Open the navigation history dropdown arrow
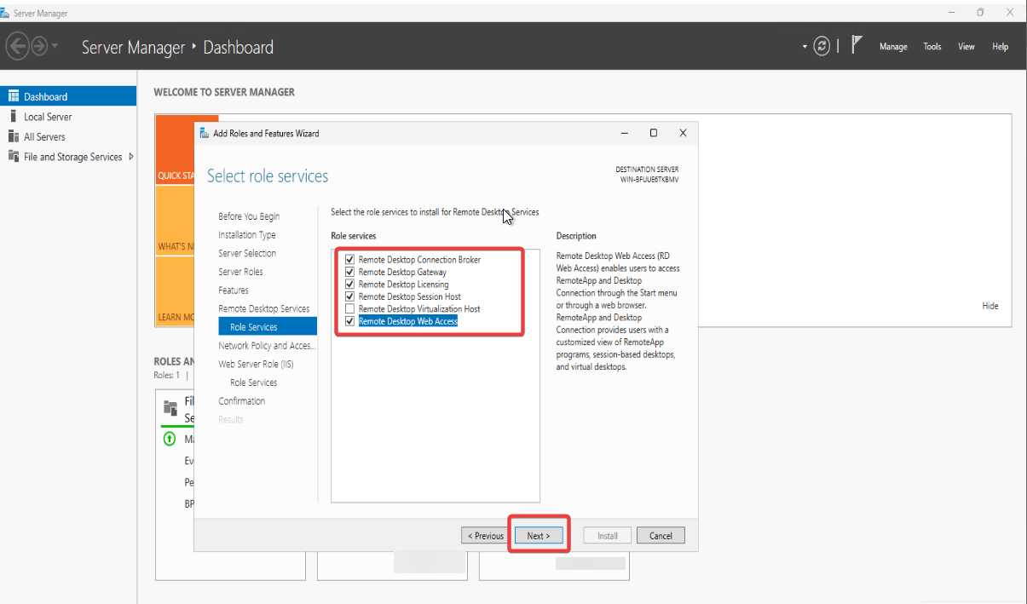Viewport: 1027px width, 604px height. pos(55,46)
